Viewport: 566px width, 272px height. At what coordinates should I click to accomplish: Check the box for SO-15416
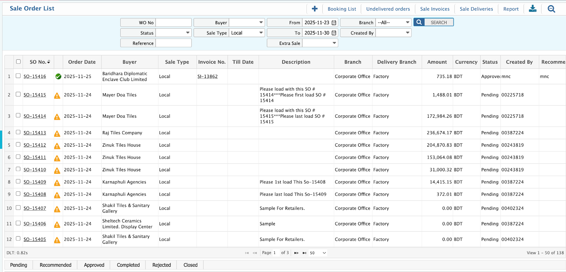18,76
